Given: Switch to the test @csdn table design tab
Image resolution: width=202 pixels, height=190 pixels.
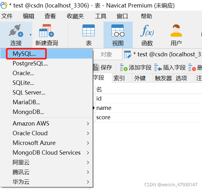Looking at the screenshot, I should pos(162,54).
